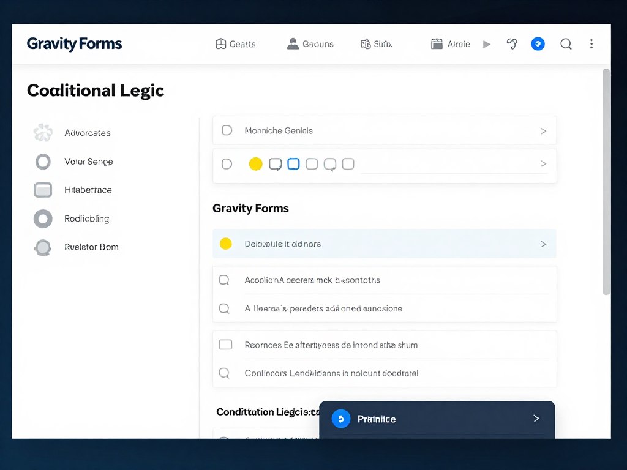Viewport: 627px width, 470px height.
Task: Click the Hitaberrace sidebar icon
Action: (x=43, y=190)
